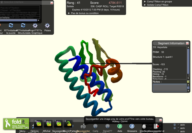Open Propriétés du Graphique gear icon

(35, 25)
